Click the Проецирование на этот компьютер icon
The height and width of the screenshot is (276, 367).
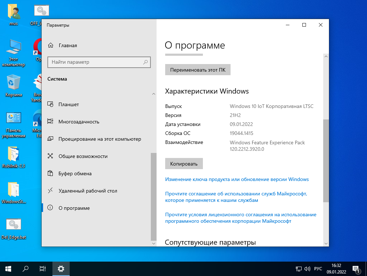pyautogui.click(x=51, y=139)
